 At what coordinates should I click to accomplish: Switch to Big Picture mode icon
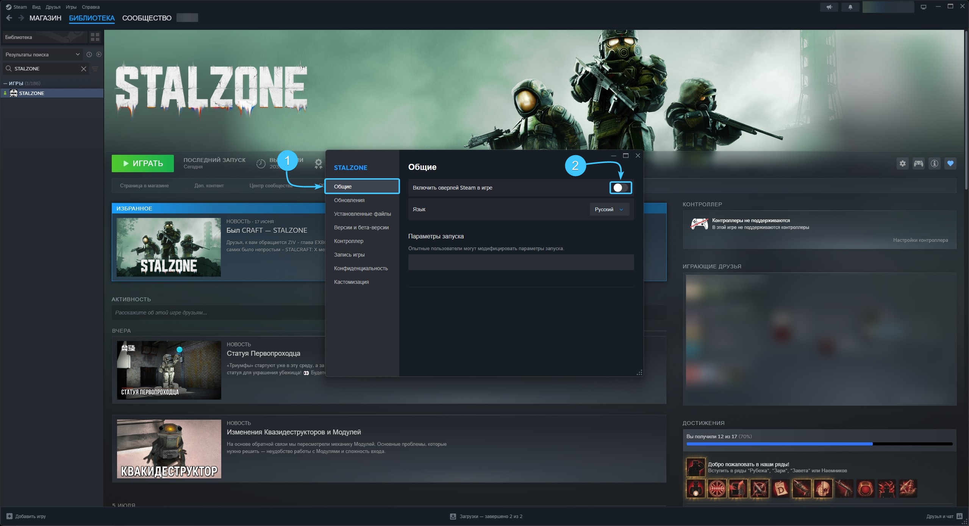pos(923,7)
